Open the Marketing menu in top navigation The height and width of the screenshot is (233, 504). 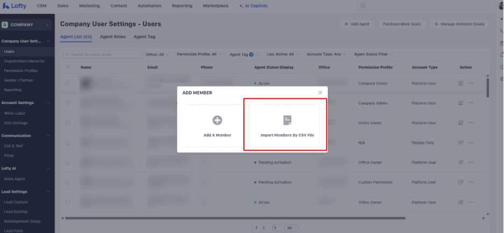89,6
